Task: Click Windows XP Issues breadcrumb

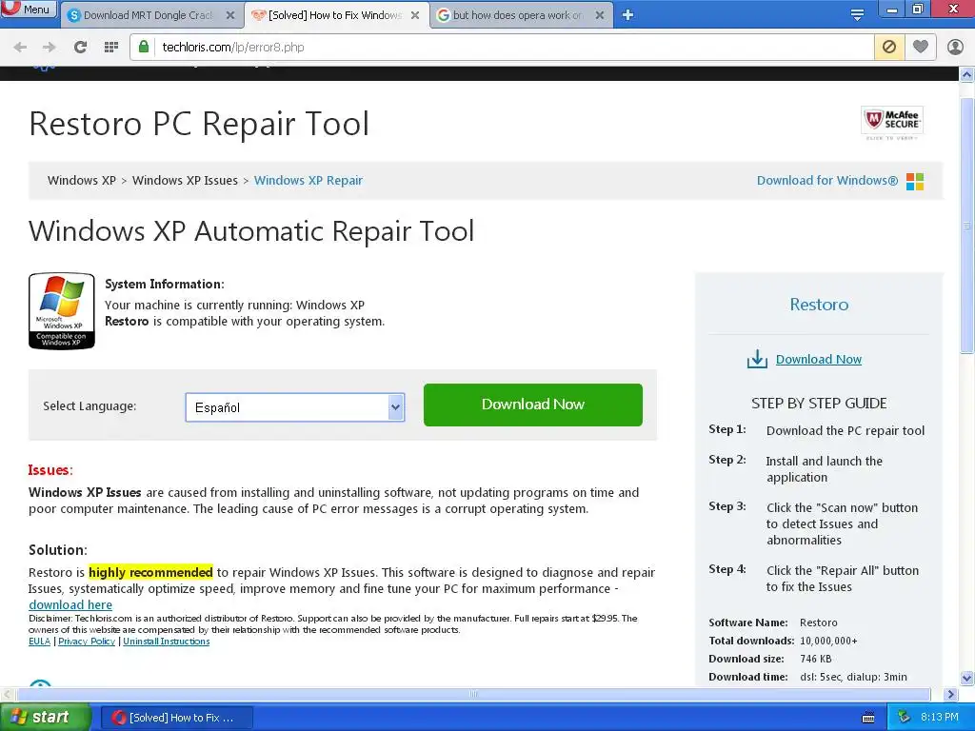Action: (185, 180)
